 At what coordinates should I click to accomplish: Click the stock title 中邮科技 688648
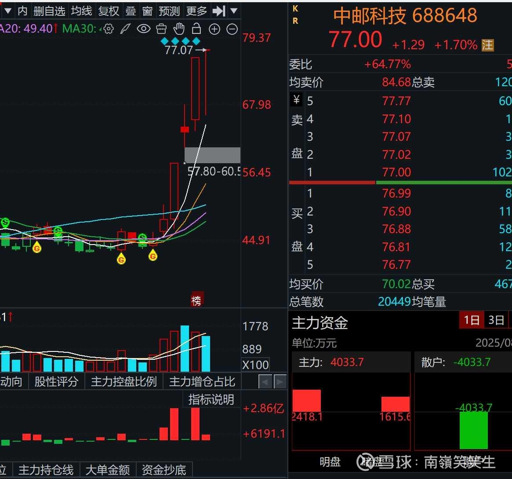tap(405, 15)
